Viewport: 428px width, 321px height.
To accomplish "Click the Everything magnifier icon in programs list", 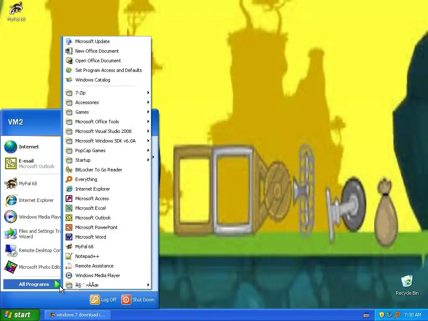I will [69, 179].
